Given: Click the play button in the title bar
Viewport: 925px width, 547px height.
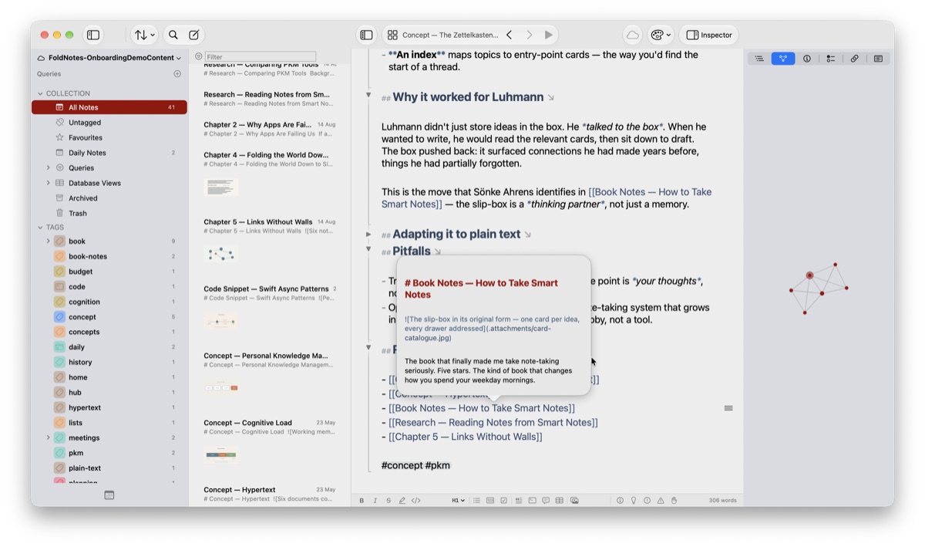Looking at the screenshot, I should [549, 35].
